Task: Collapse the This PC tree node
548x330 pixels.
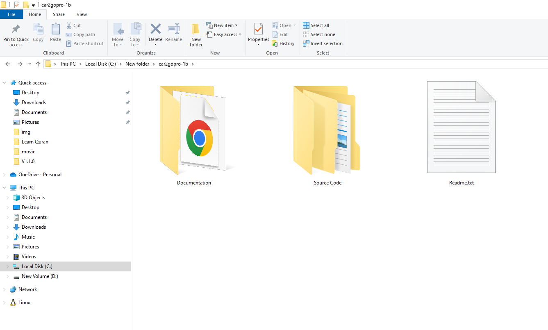Action: [5, 188]
